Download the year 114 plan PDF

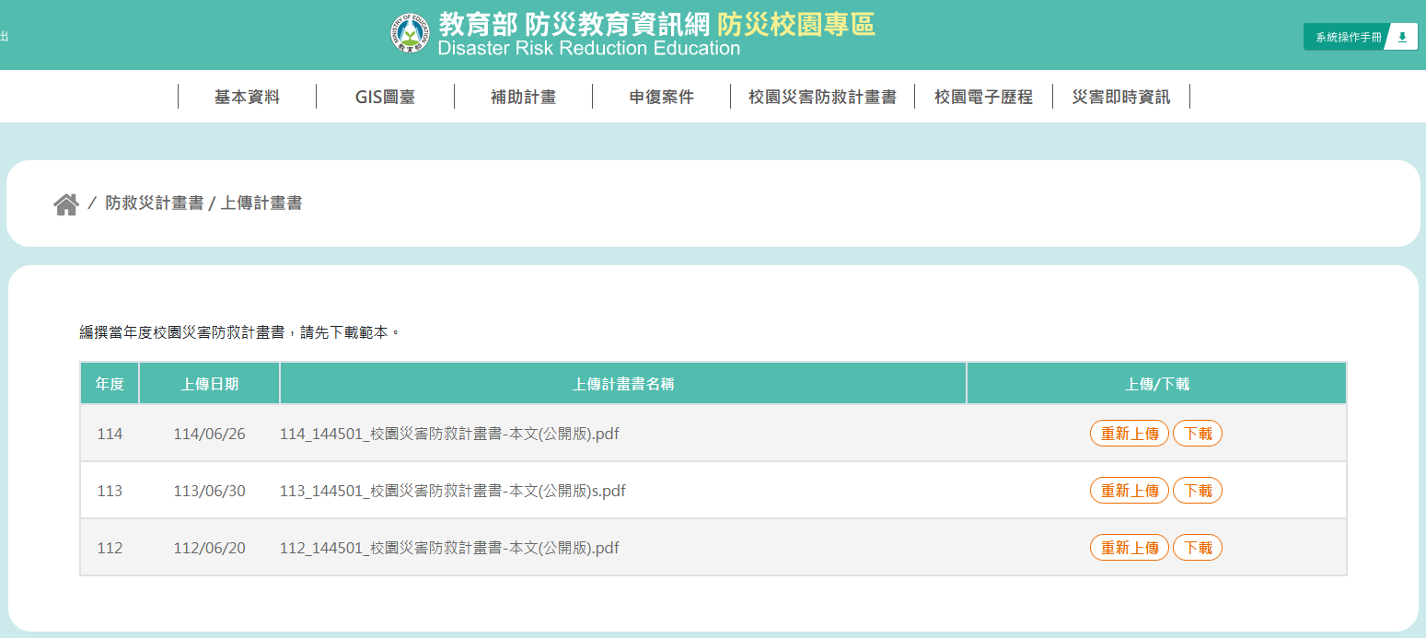(1197, 434)
